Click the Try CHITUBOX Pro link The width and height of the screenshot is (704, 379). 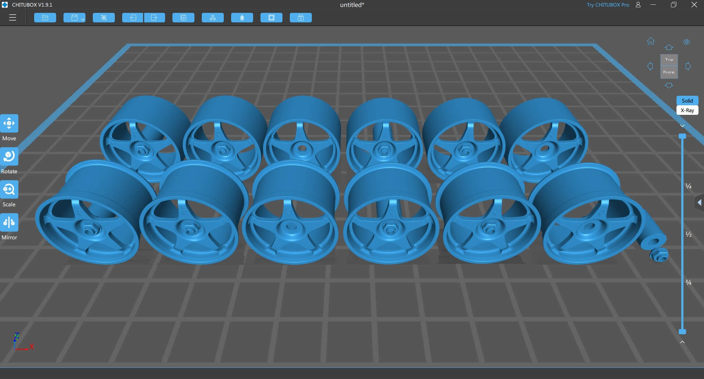tap(608, 5)
